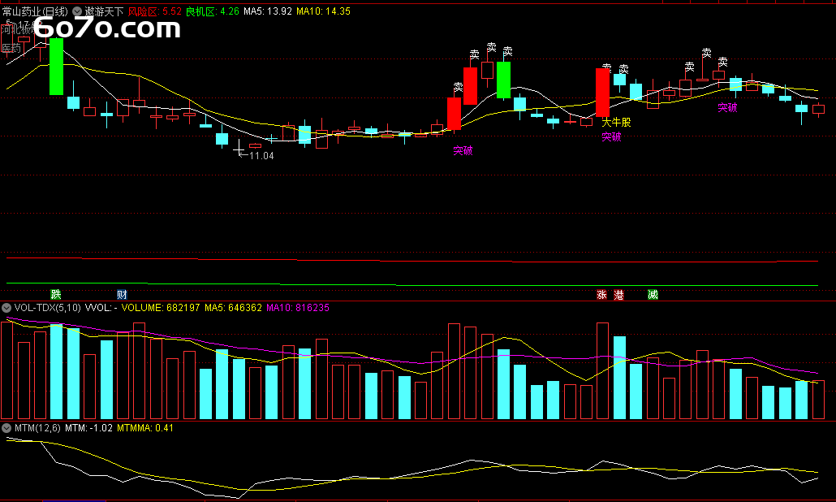Viewport: 836px width, 502px height.
Task: Click the red 涨 event marker
Action: [602, 295]
